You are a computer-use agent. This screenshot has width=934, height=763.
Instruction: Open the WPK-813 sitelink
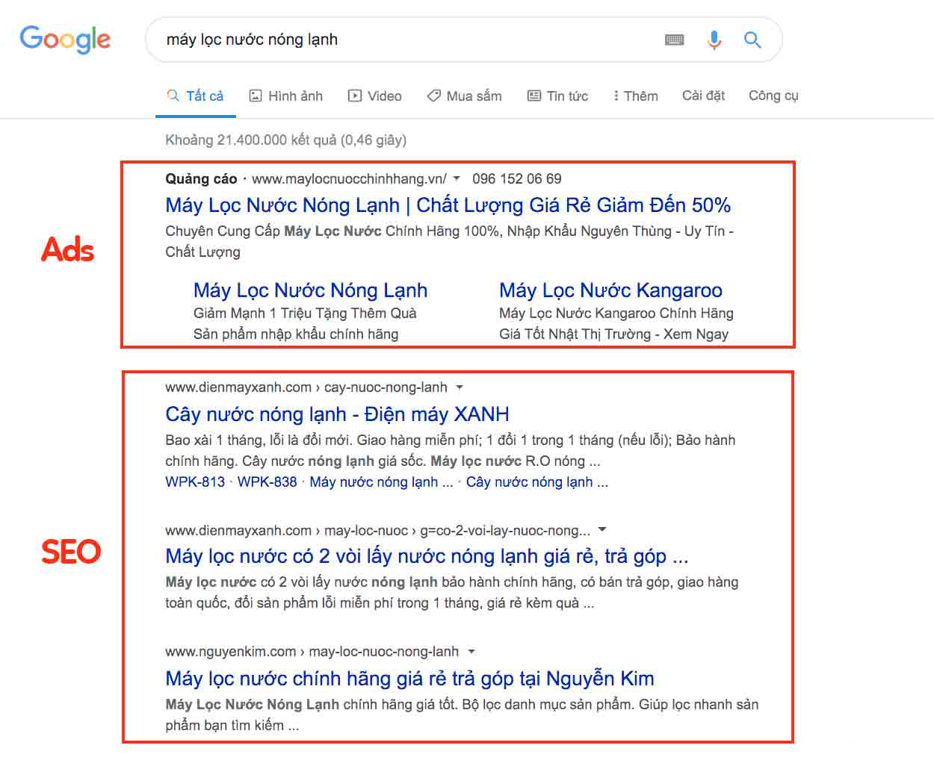click(x=195, y=482)
